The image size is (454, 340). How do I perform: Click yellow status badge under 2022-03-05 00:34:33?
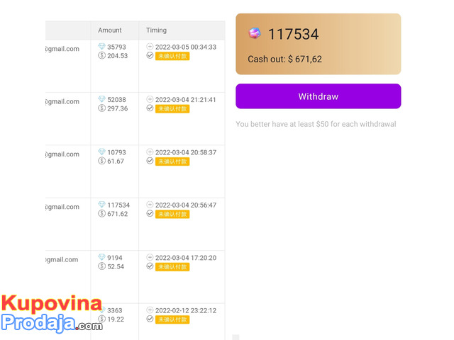pyautogui.click(x=172, y=56)
